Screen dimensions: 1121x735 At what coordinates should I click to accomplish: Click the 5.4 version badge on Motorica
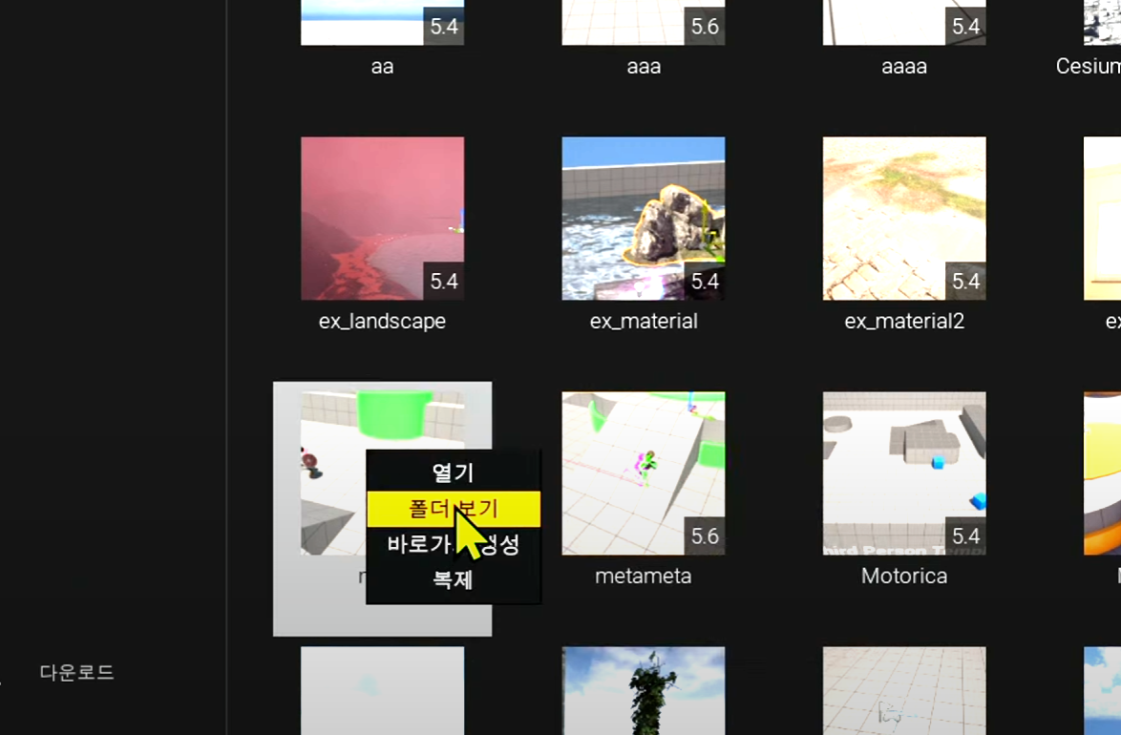pos(965,535)
